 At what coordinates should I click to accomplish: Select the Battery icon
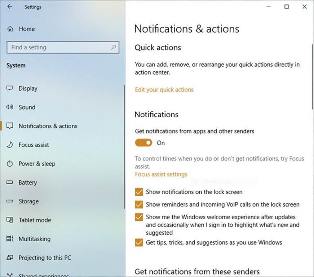(x=10, y=183)
